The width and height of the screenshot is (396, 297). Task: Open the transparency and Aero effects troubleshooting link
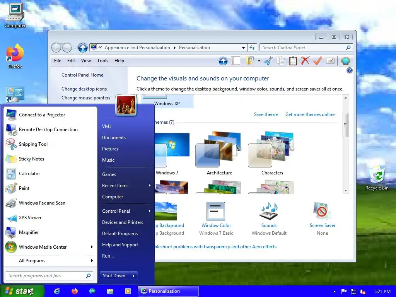[215, 247]
